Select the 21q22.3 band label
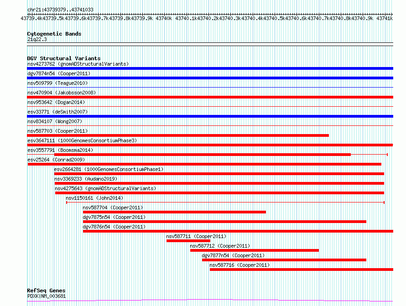This screenshot has width=406, height=306. coord(37,39)
